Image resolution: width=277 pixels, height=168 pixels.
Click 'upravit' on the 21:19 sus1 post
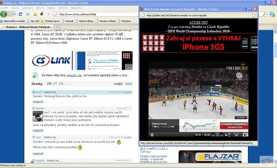pyautogui.click(x=127, y=92)
